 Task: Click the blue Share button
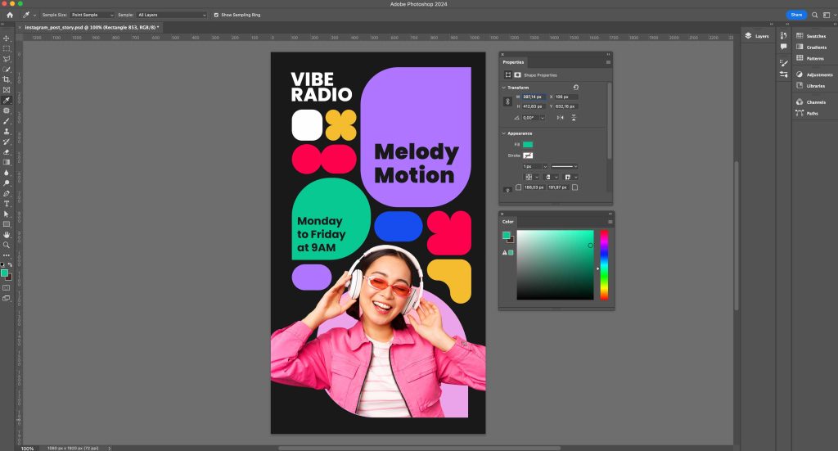pos(795,15)
